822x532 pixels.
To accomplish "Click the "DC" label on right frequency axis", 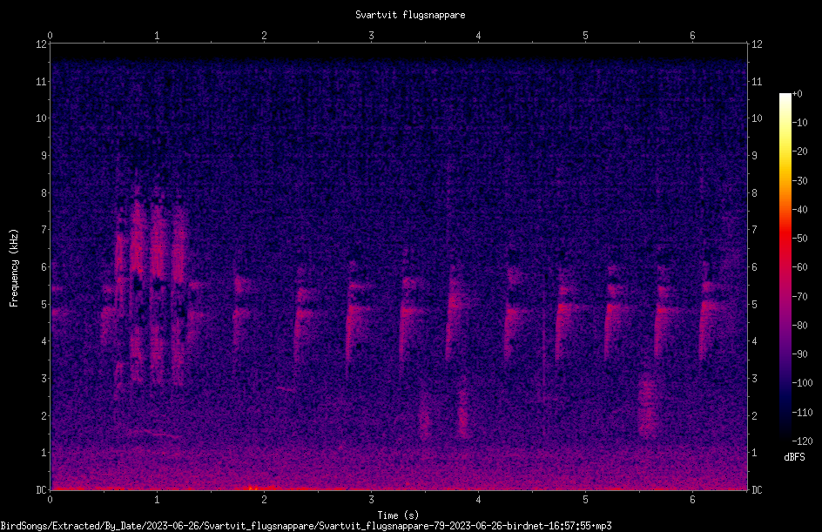I will [757, 490].
